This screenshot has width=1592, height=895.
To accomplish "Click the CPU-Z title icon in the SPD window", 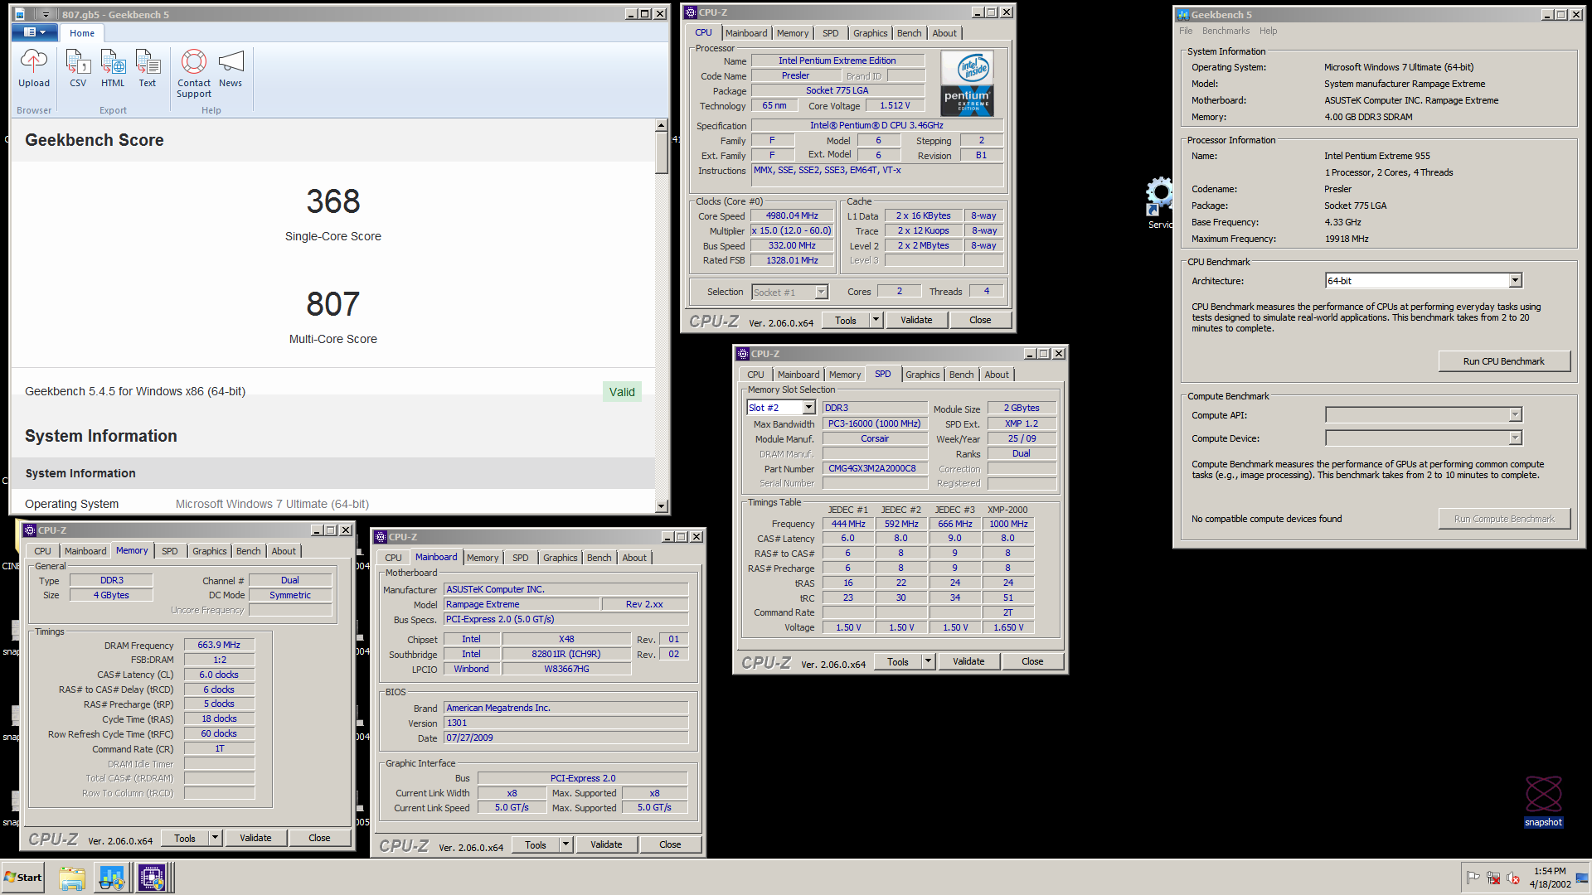I will pyautogui.click(x=743, y=354).
